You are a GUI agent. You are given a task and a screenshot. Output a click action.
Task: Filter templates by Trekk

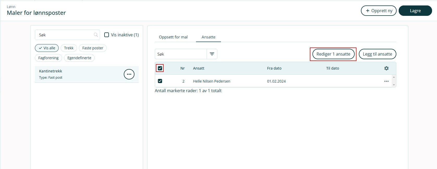69,48
